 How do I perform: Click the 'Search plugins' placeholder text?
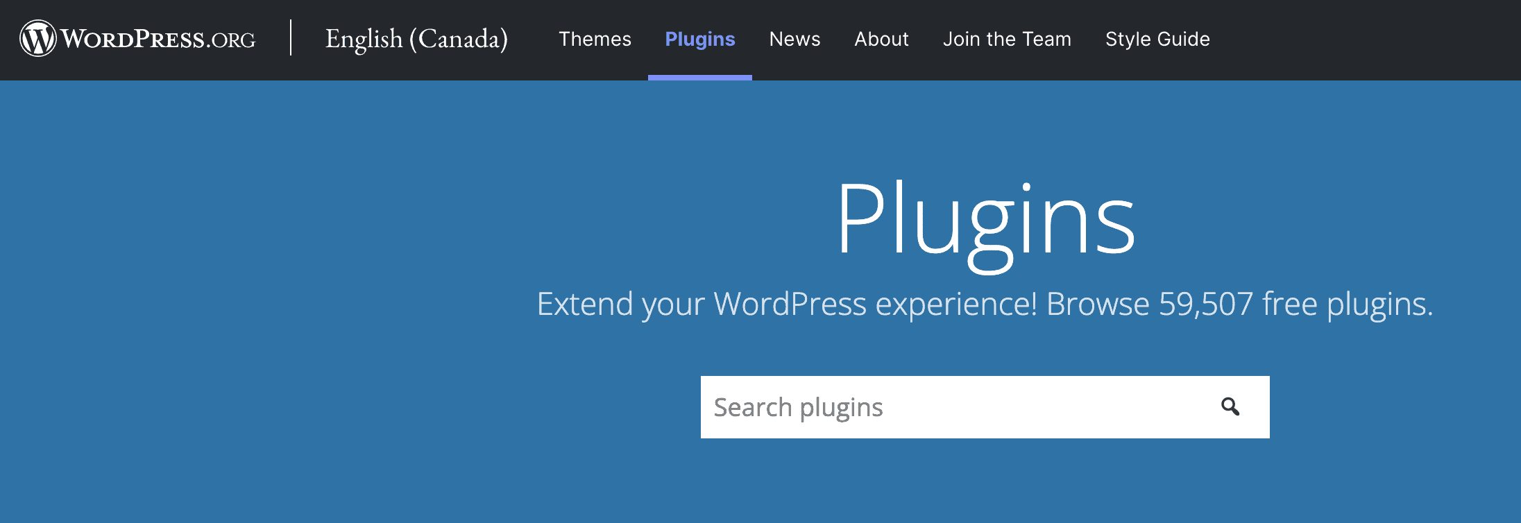tap(798, 407)
